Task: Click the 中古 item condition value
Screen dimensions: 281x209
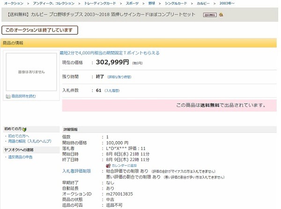Action: click(x=110, y=200)
